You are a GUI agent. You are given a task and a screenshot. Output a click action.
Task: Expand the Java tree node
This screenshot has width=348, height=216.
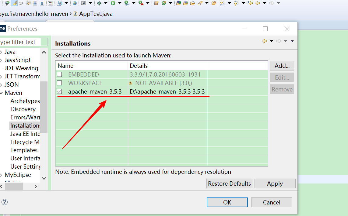1,52
